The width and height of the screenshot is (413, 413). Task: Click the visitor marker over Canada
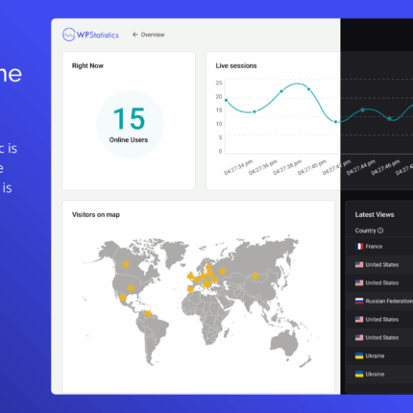(126, 264)
